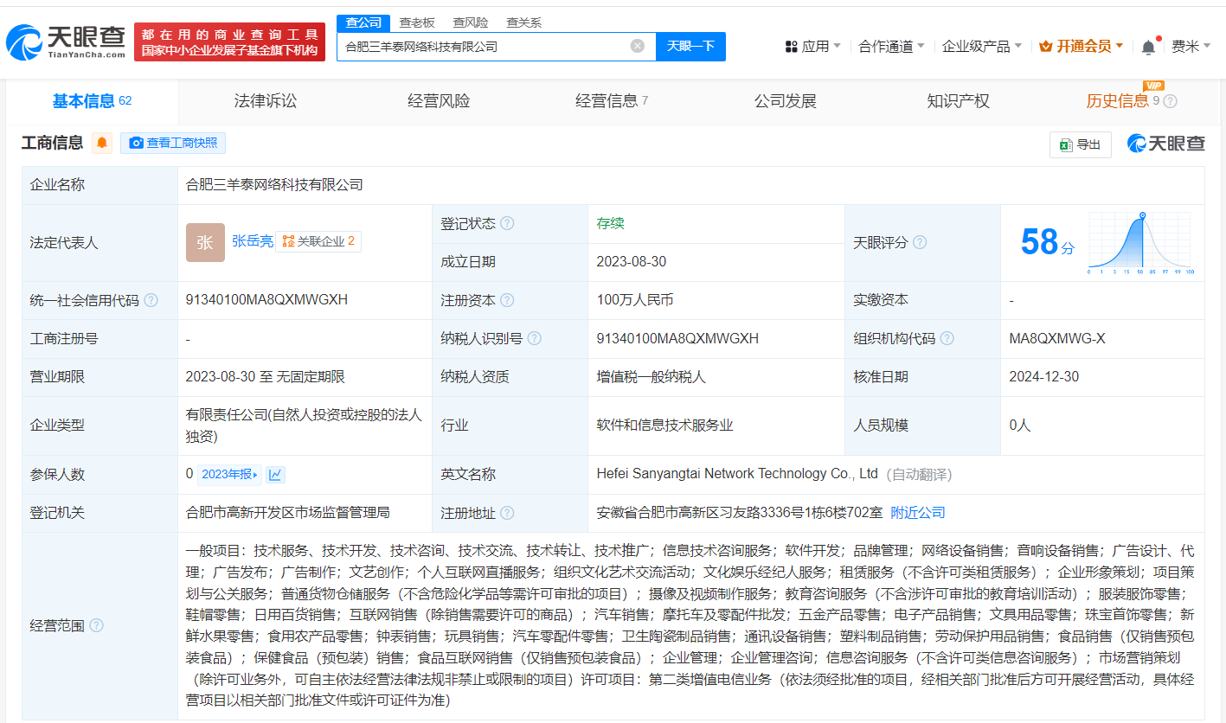Click the red 都在用的商业查询工具 banner
The image size is (1226, 723).
pos(229,42)
